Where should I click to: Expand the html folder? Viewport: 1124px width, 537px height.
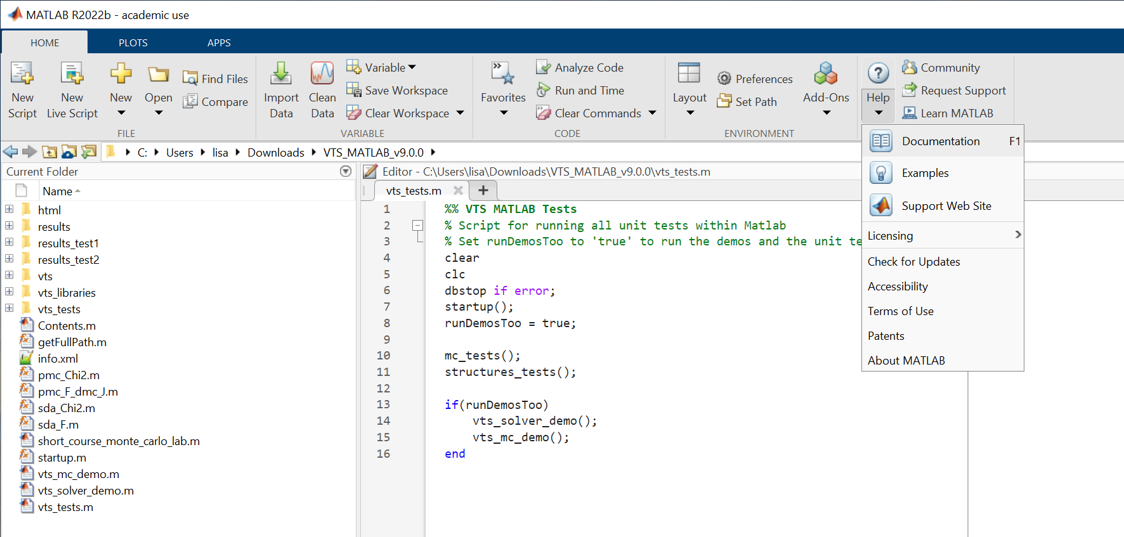[10, 209]
